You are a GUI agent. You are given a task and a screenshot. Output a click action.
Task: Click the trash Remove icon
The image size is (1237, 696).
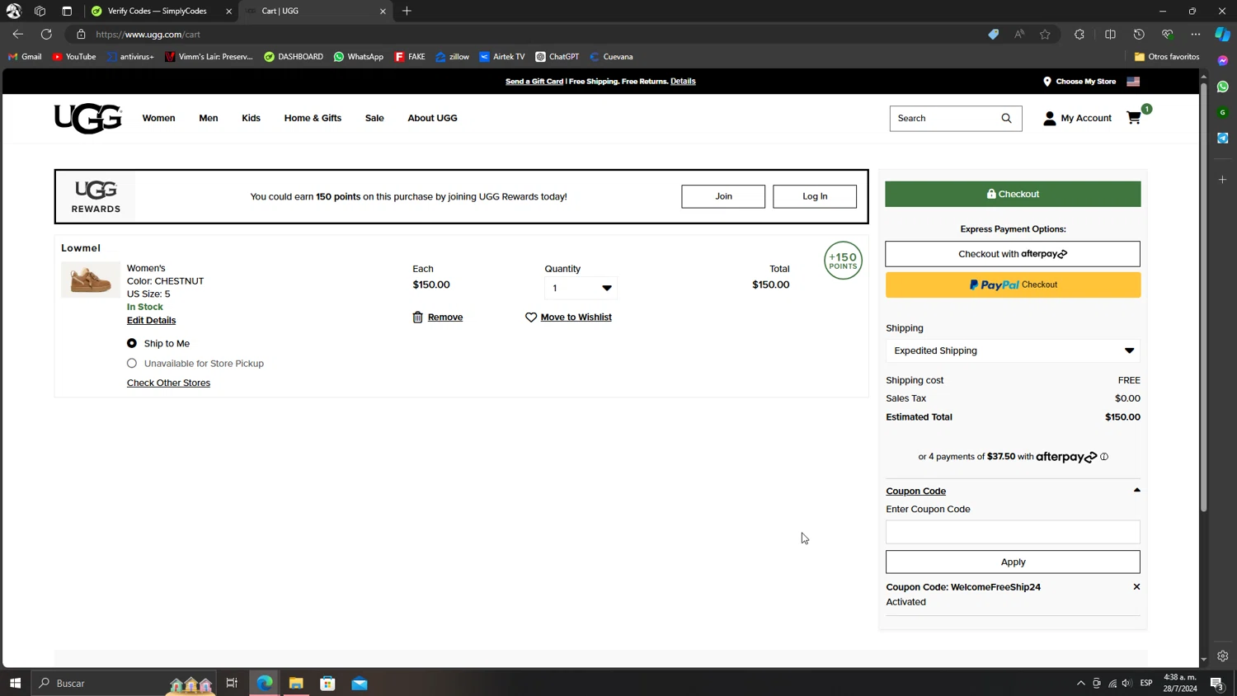[417, 317]
